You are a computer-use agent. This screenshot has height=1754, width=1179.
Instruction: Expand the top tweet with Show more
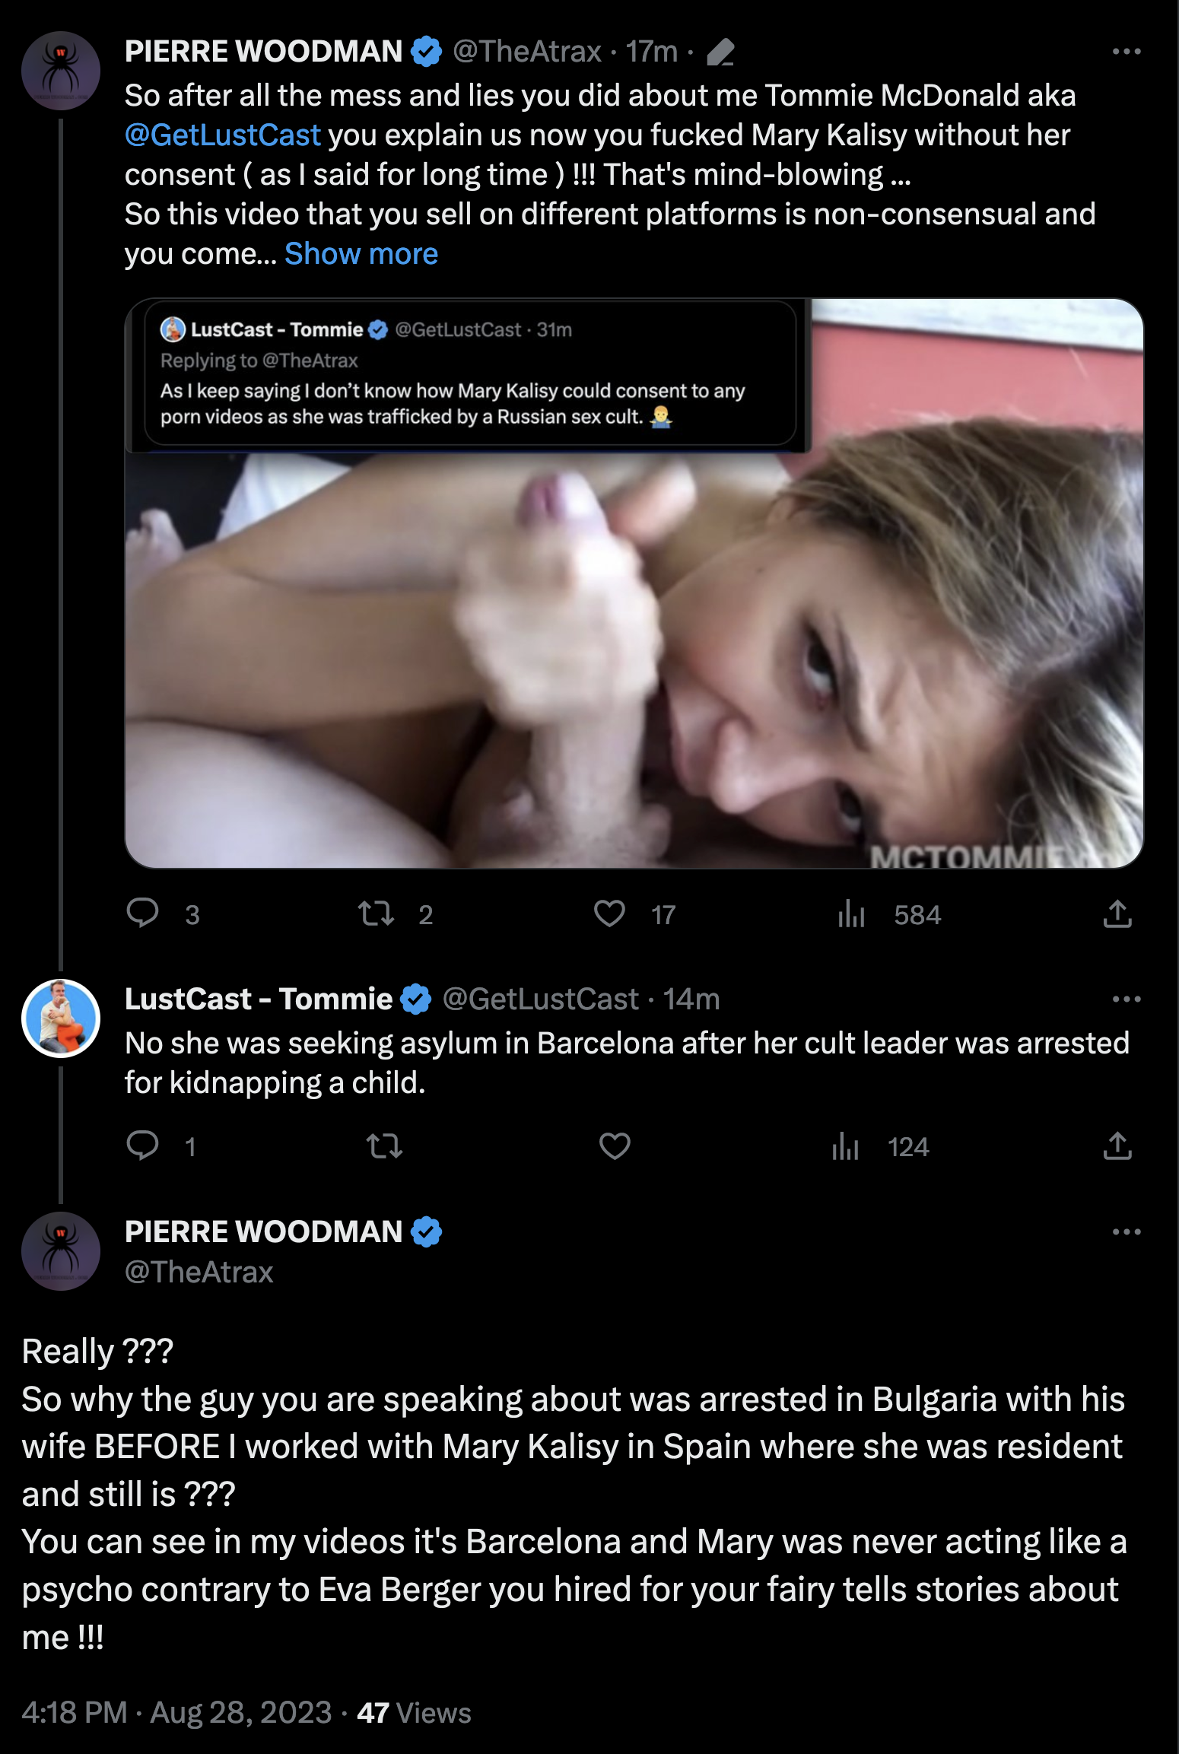point(361,254)
